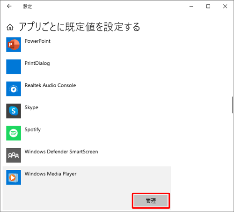The height and width of the screenshot is (212, 234).
Task: Select the Realtek Audio Console text
Action: (x=50, y=85)
